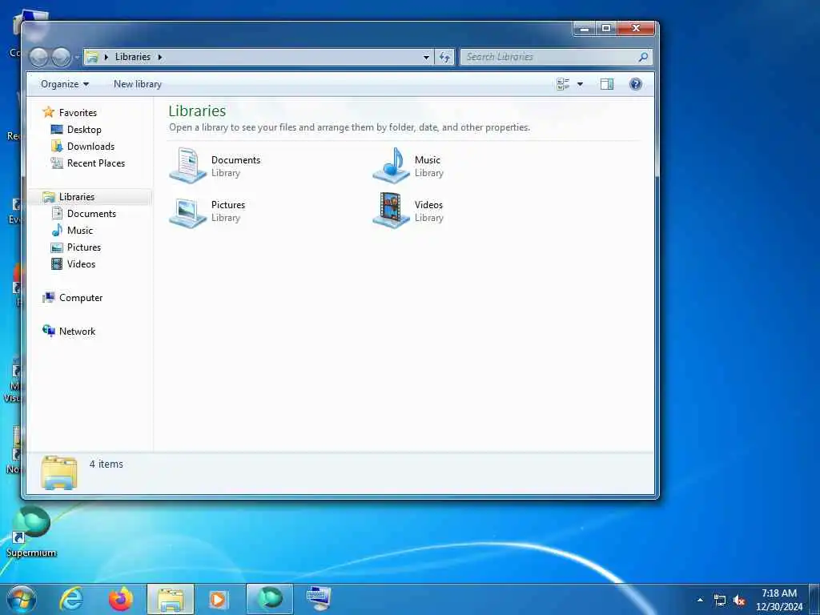The width and height of the screenshot is (820, 615).
Task: Click the address bar folder icon
Action: 93,57
